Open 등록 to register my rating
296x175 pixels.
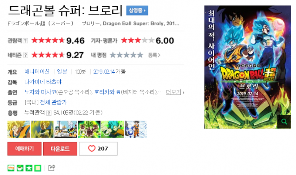click(x=154, y=55)
